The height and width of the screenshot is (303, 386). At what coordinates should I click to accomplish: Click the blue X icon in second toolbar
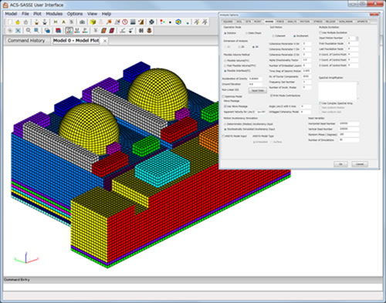[18, 31]
